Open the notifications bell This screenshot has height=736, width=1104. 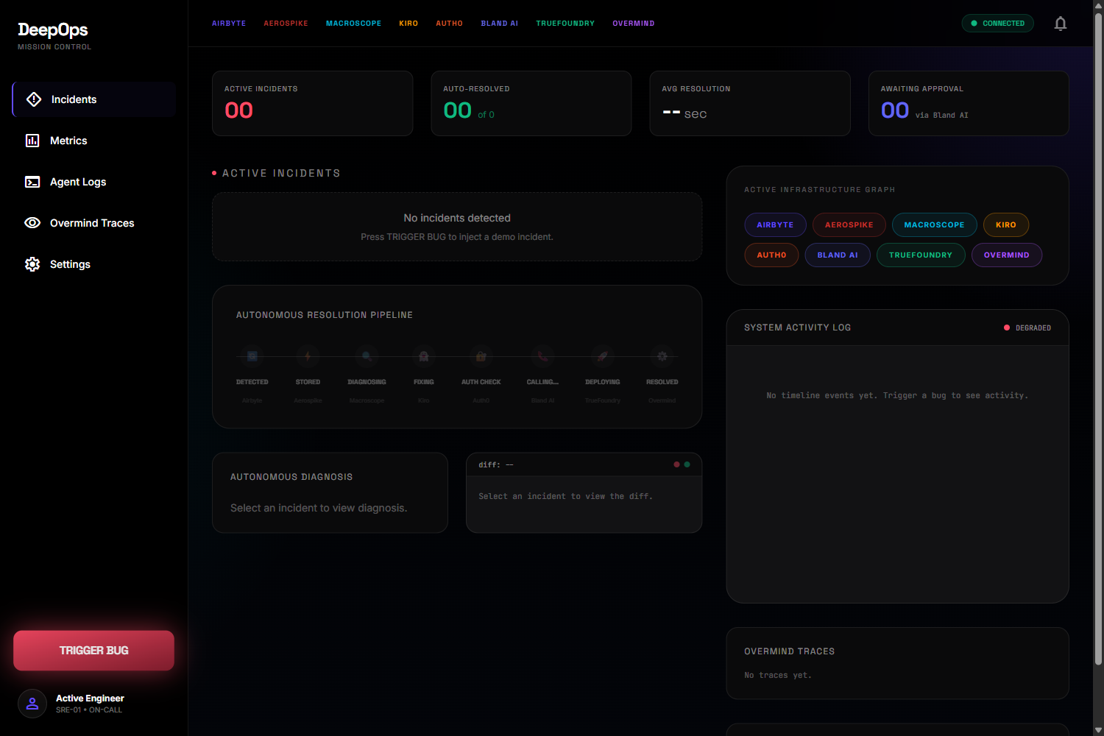[1061, 24]
